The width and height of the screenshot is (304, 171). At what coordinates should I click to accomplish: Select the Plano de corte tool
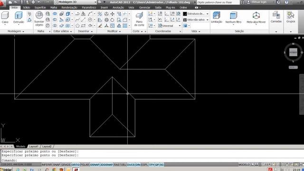coord(139,19)
